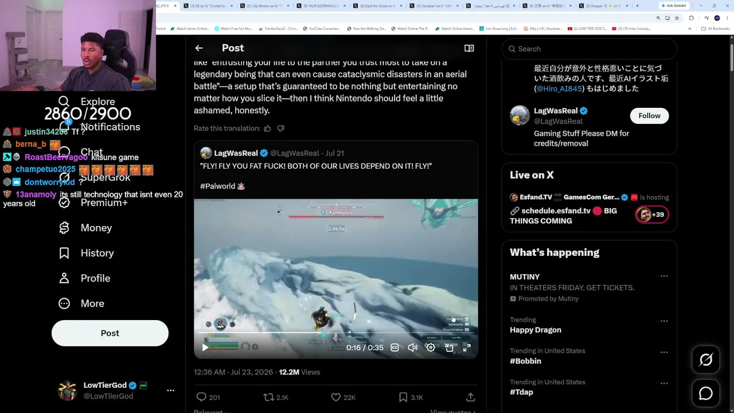
Task: Go to Profile in the sidebar
Action: point(85,278)
